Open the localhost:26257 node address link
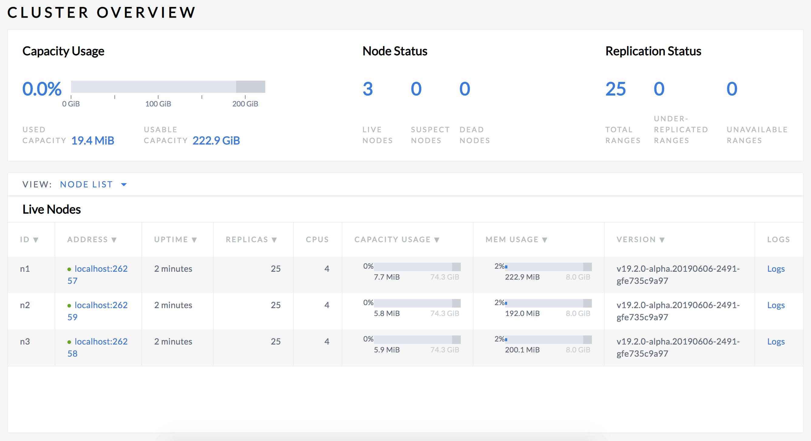 click(x=101, y=274)
